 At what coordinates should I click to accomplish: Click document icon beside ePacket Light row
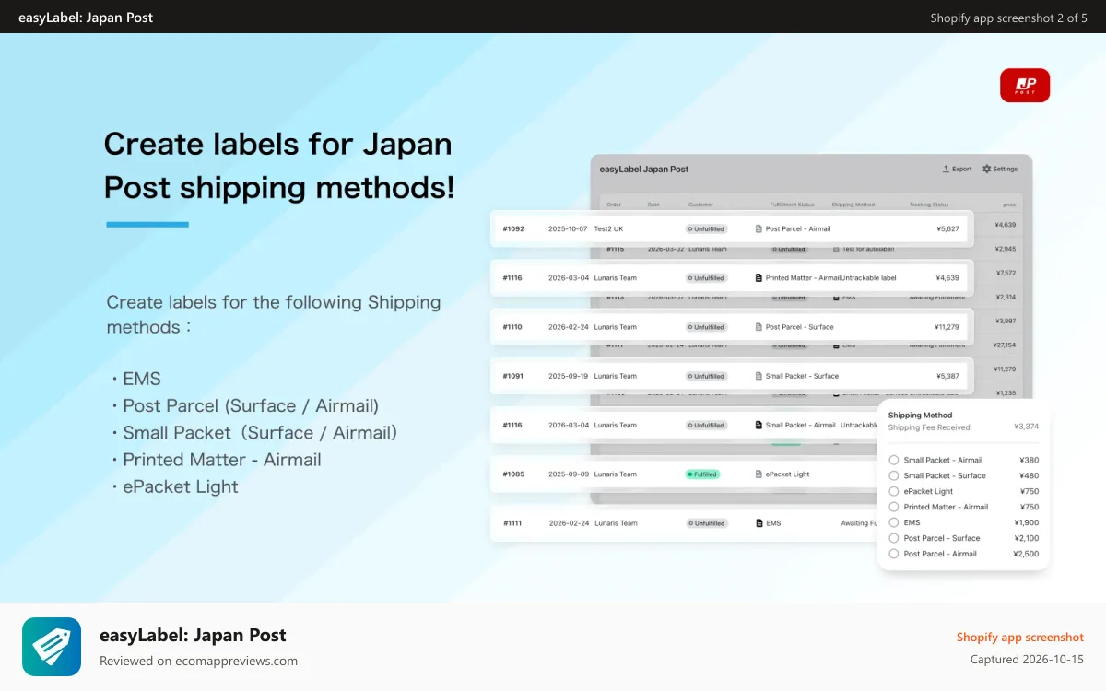point(759,474)
